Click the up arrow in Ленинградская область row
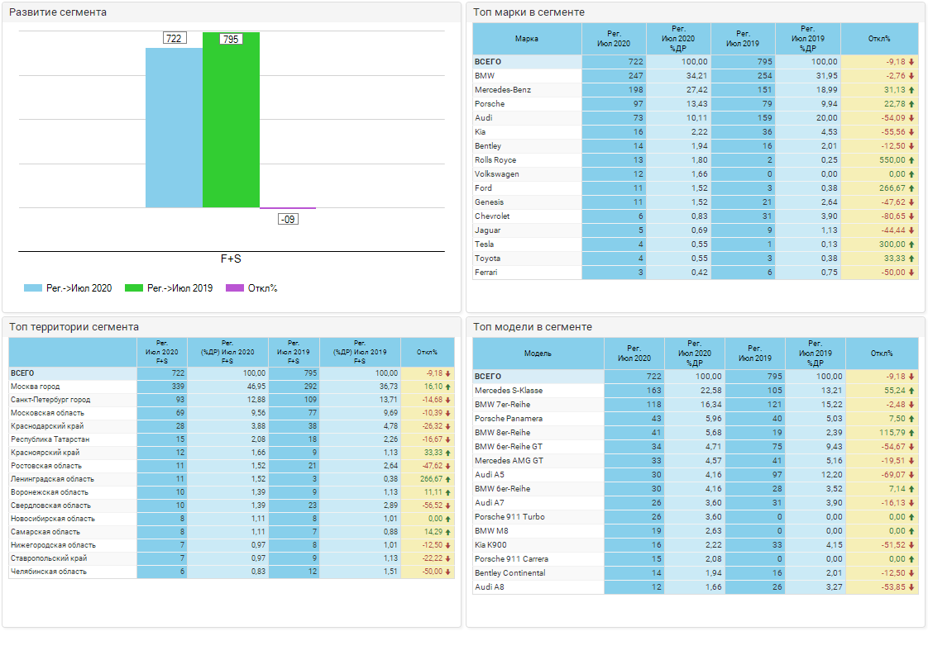 (x=448, y=479)
